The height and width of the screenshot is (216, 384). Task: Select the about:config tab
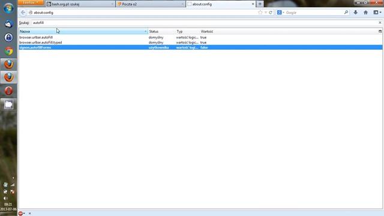(x=221, y=4)
